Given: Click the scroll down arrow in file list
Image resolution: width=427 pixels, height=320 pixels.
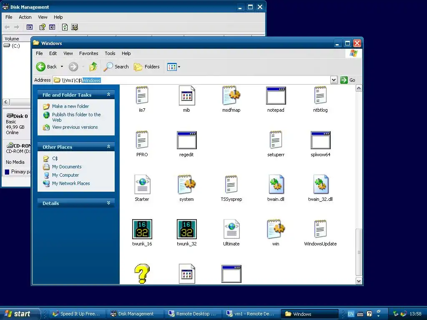Looking at the screenshot, I should point(359,281).
